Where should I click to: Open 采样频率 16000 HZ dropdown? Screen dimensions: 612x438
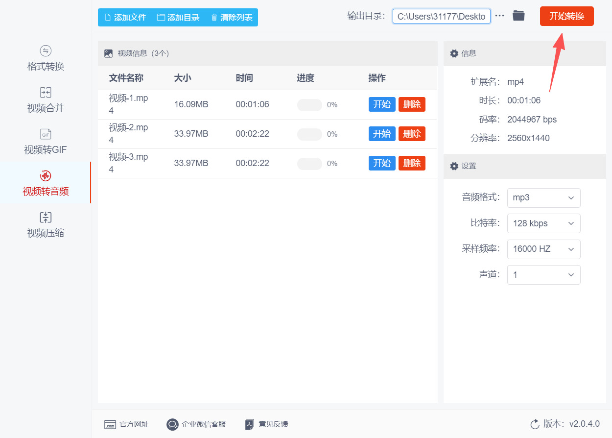pyautogui.click(x=543, y=249)
